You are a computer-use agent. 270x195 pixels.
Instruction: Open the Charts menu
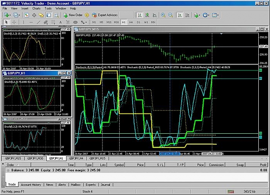pos(36,8)
